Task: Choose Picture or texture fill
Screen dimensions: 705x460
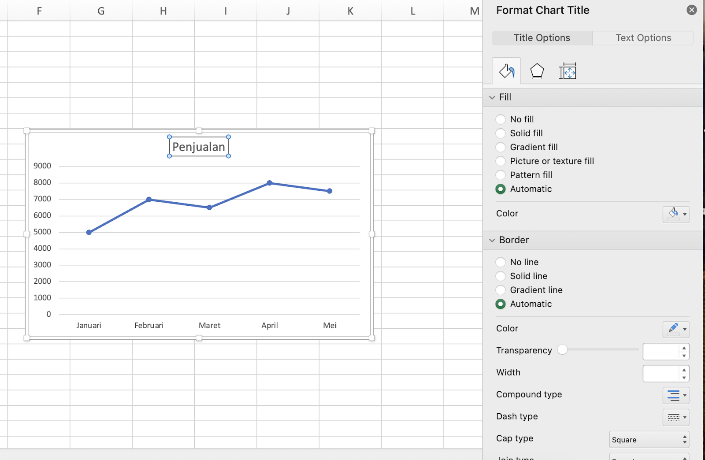Action: pos(501,161)
